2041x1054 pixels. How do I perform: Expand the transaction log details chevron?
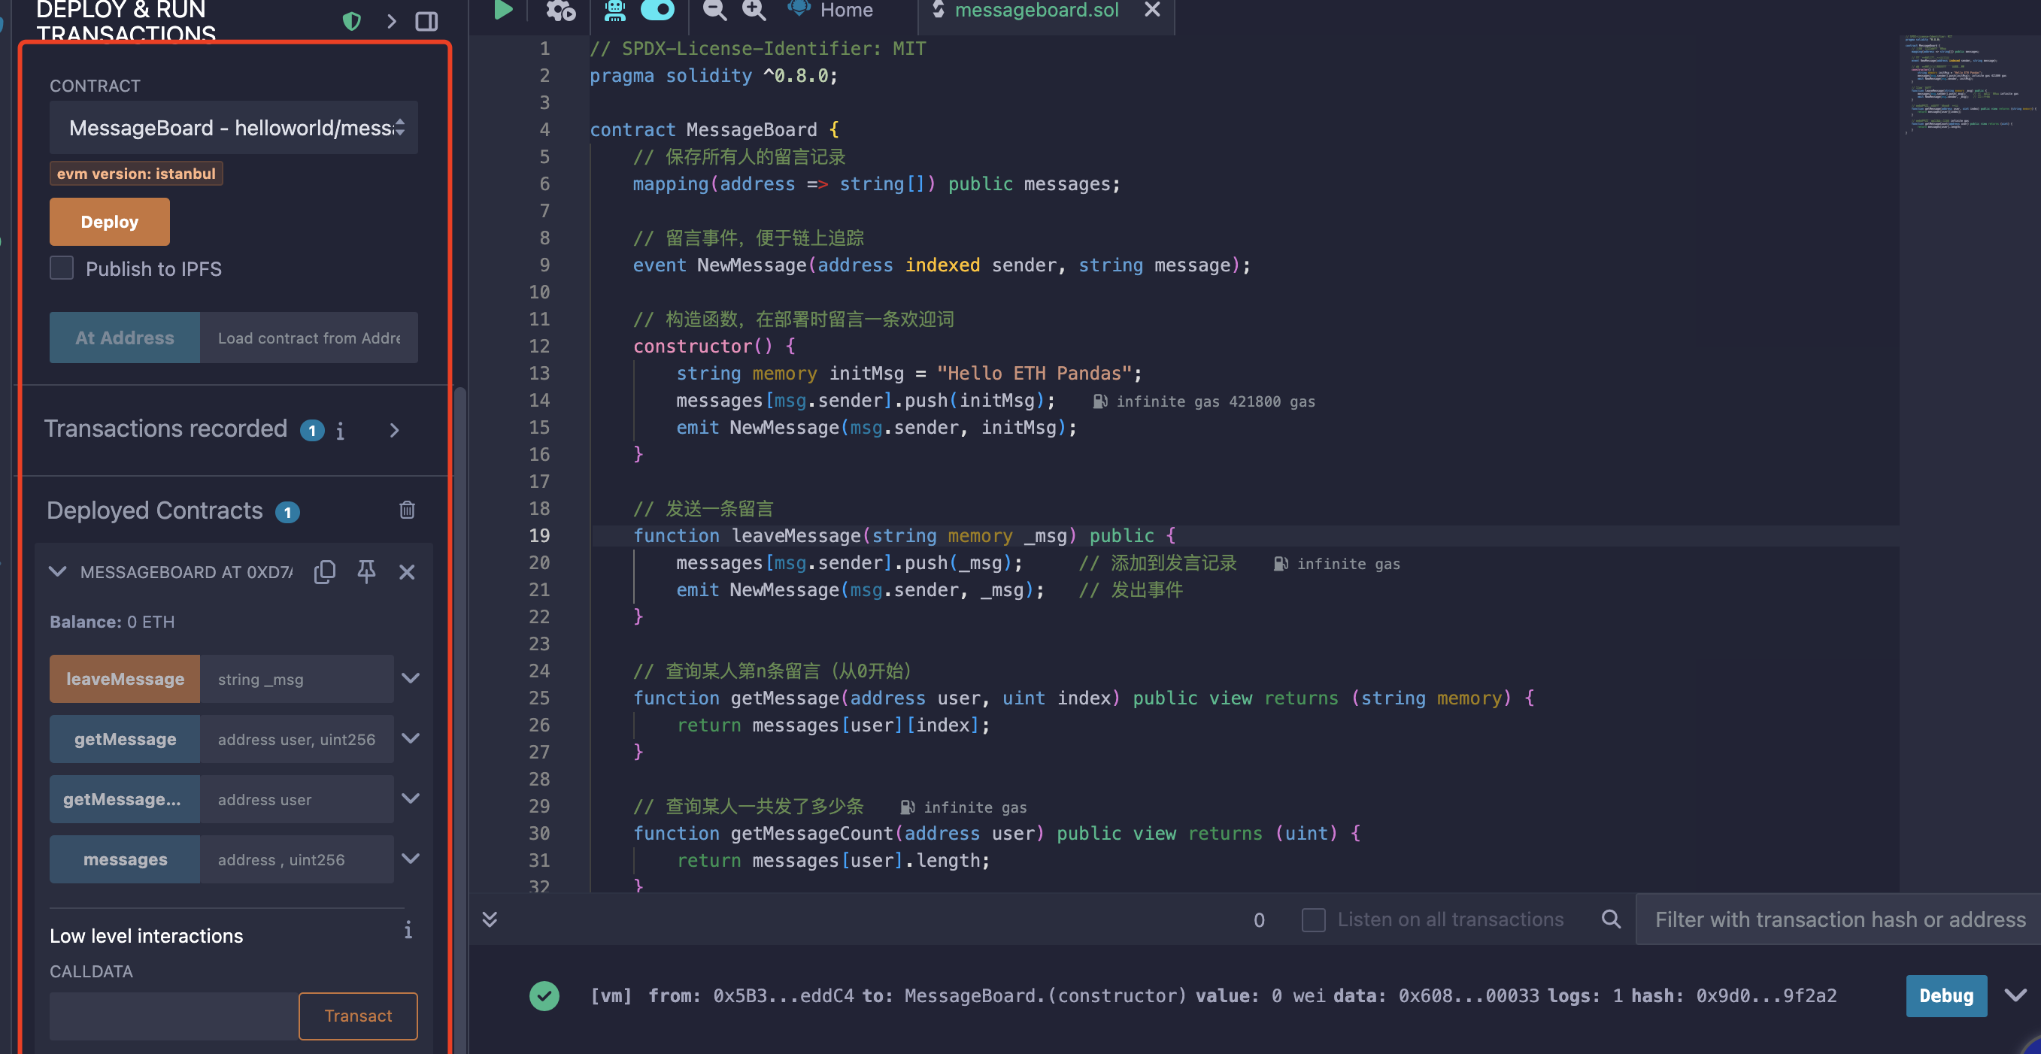(x=2015, y=995)
